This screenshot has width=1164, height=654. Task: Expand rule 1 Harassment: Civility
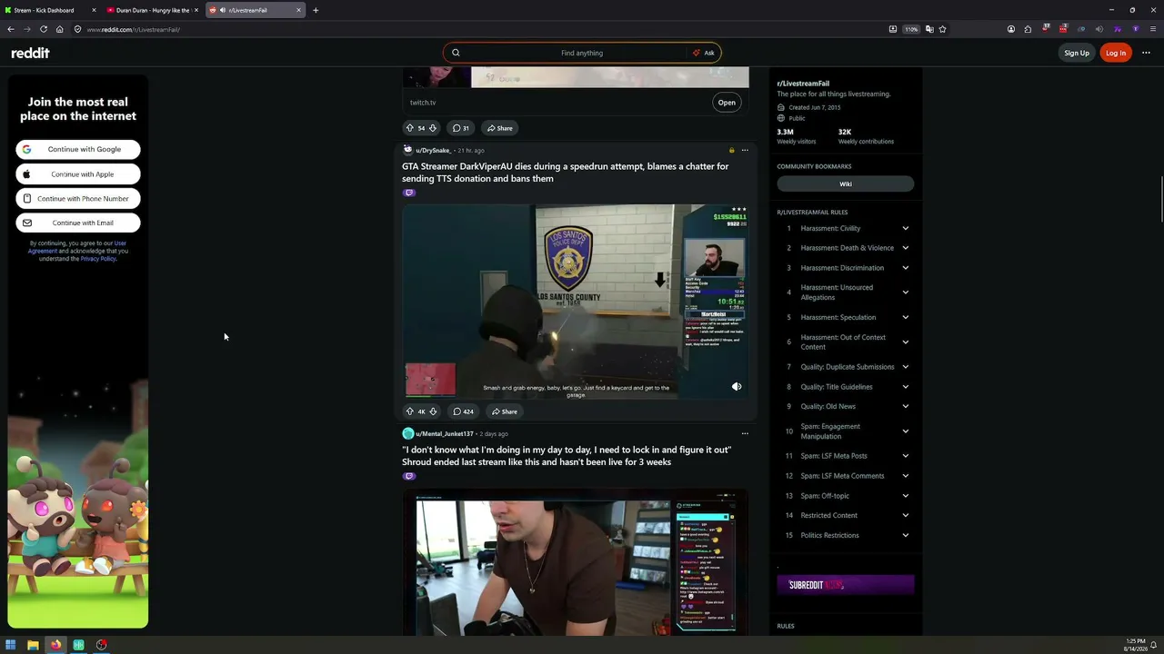[905, 229]
